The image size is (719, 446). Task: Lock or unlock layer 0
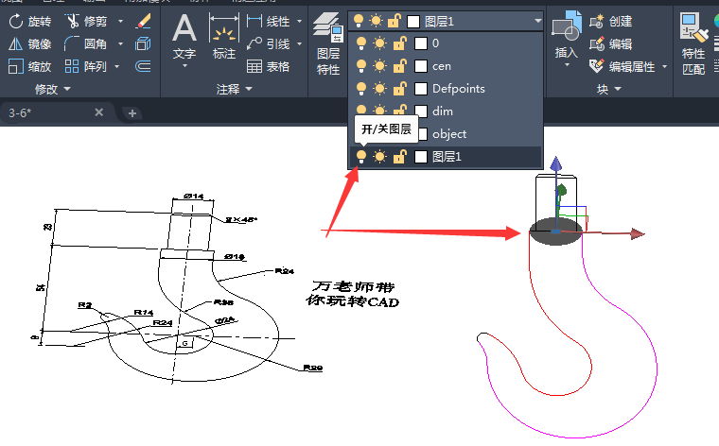pyautogui.click(x=400, y=43)
